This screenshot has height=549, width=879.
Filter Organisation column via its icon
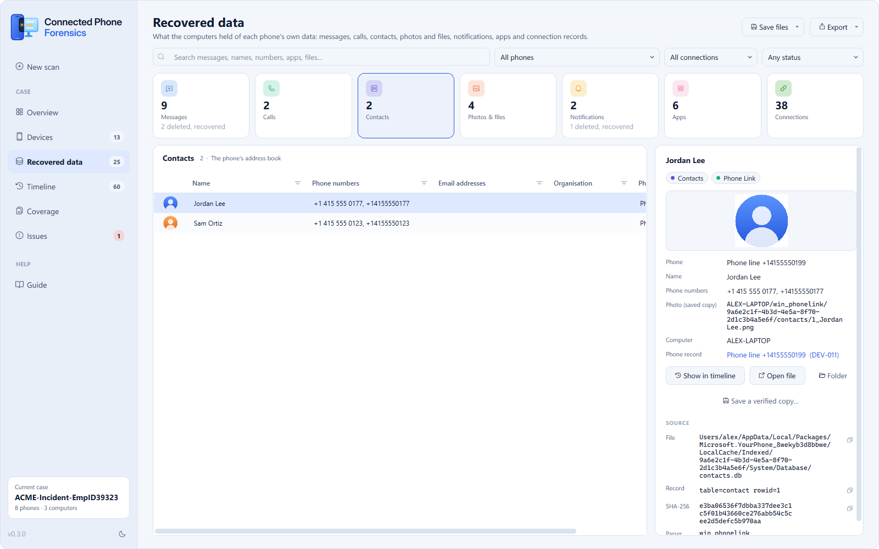[x=624, y=183]
